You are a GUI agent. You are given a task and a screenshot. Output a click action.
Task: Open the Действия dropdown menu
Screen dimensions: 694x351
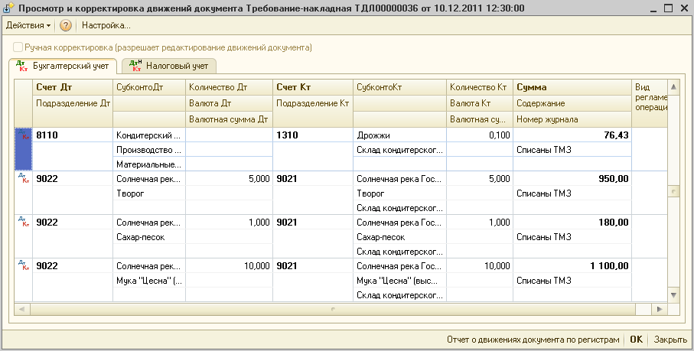[x=28, y=25]
